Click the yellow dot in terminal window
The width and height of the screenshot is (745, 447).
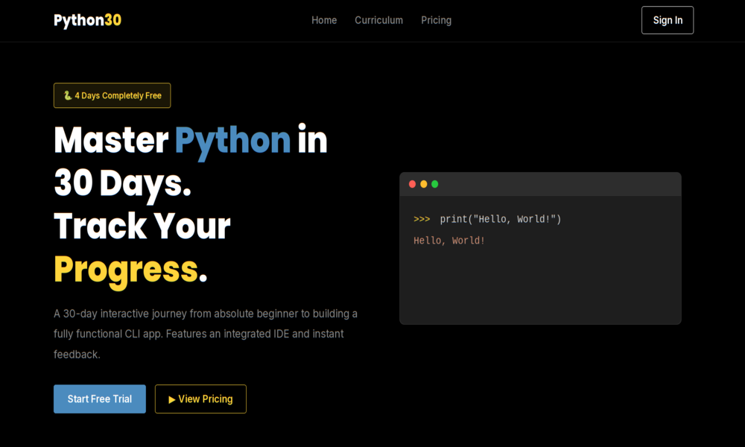[x=423, y=184]
